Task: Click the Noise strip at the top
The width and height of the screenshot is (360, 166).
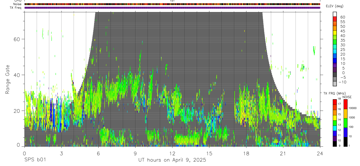Action: point(172,4)
